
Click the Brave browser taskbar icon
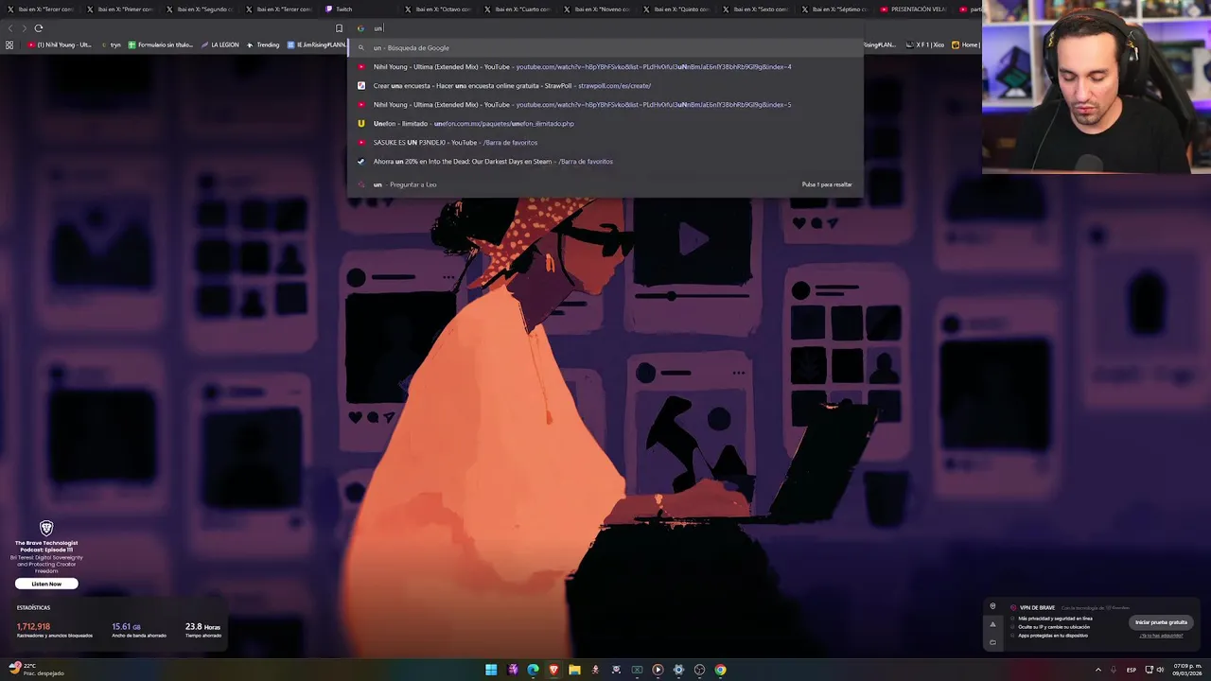[553, 670]
